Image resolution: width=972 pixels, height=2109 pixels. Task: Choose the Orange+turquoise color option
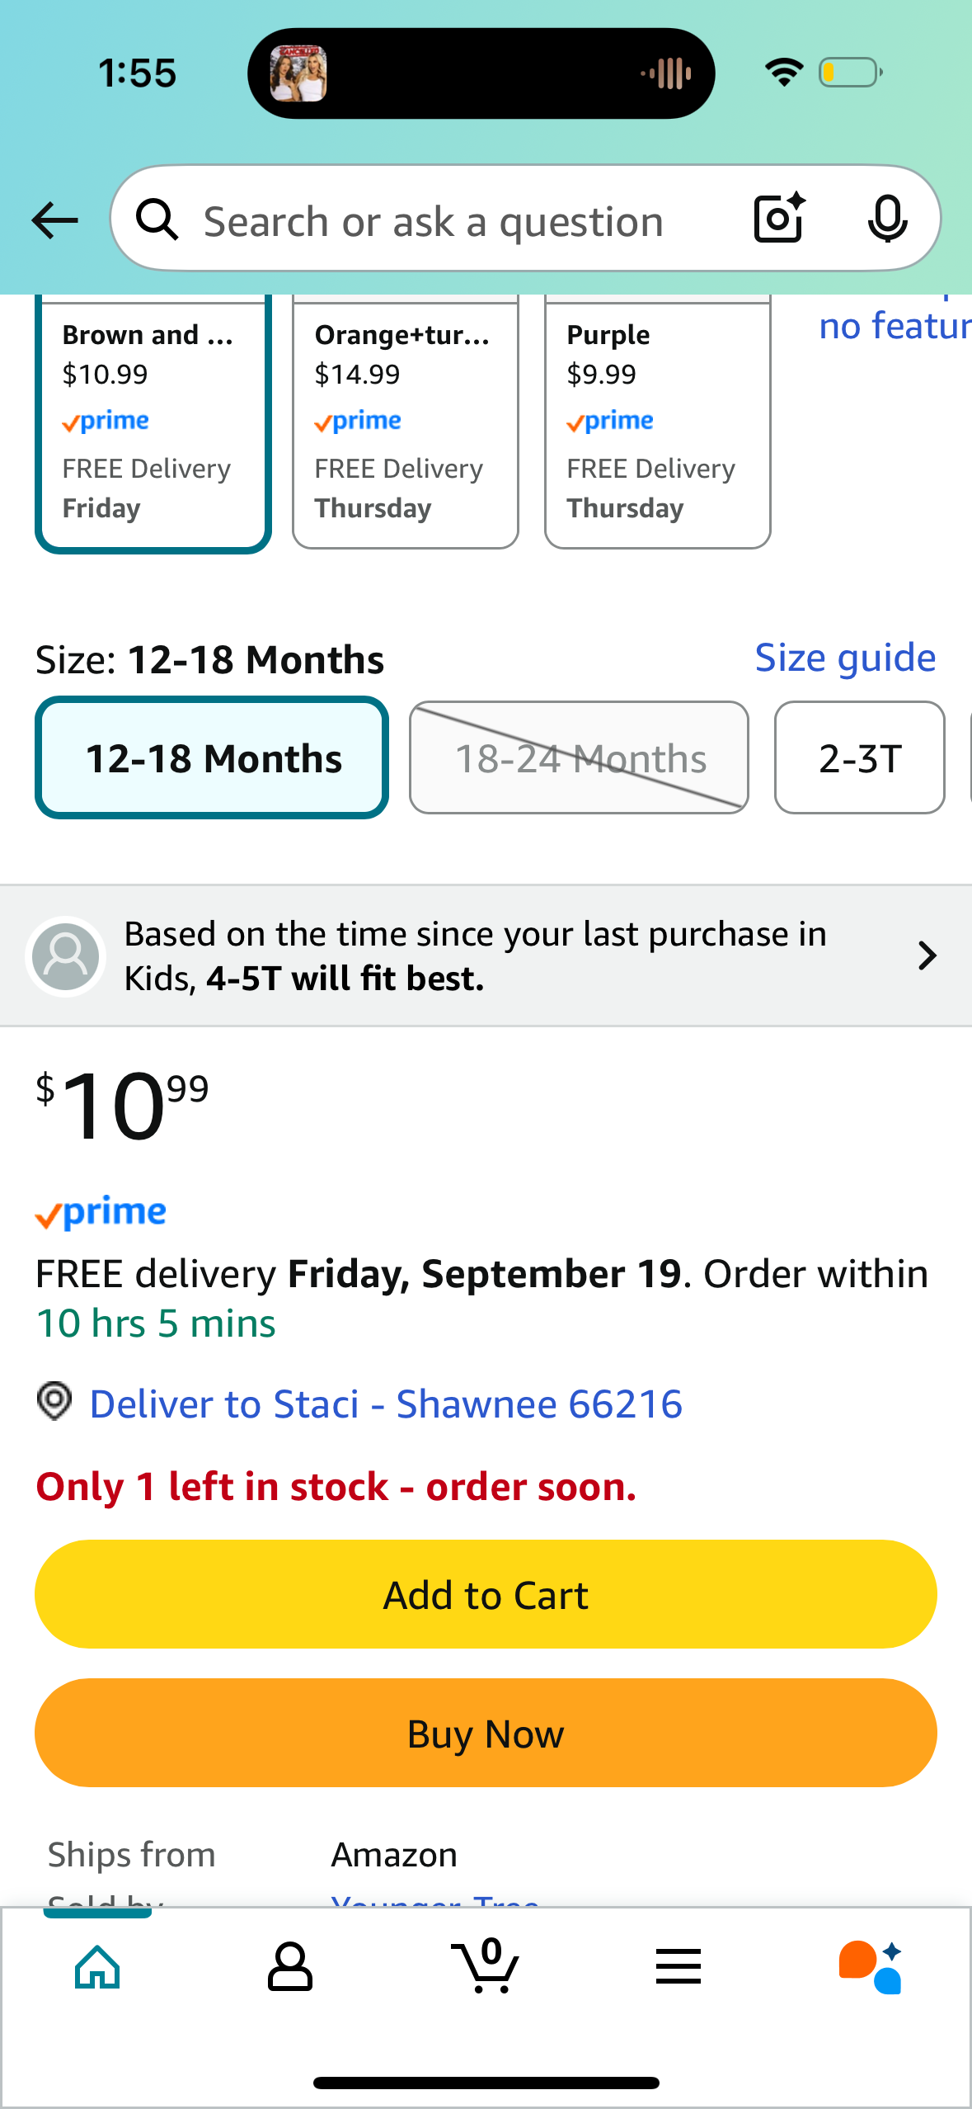tap(406, 422)
